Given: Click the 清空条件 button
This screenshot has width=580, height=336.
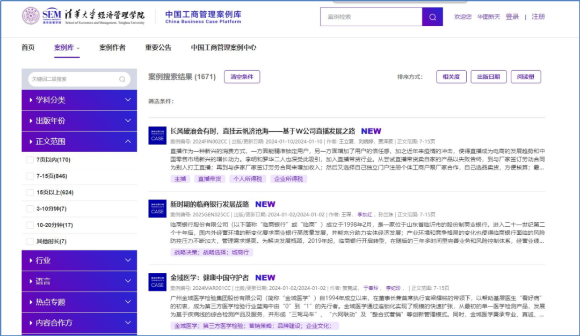Looking at the screenshot, I should click(x=242, y=77).
